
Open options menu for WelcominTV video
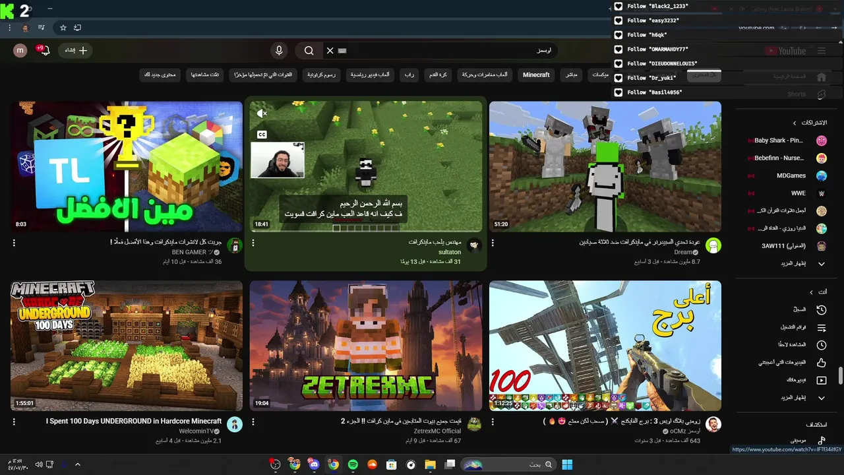pos(14,422)
